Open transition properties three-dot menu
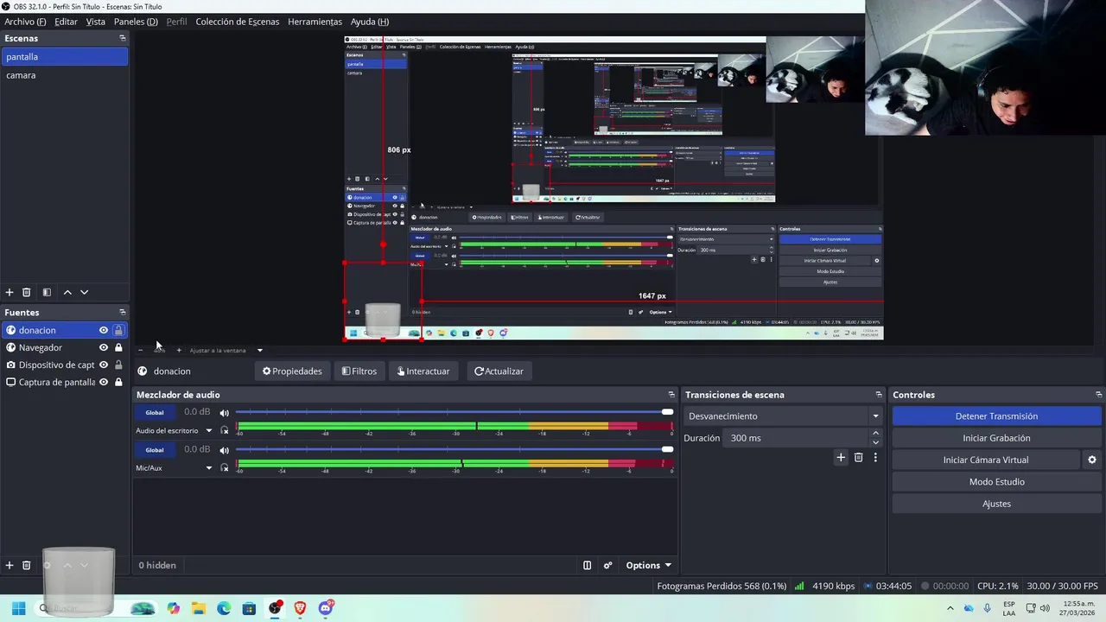Screen dimensions: 1106x622 click(875, 458)
